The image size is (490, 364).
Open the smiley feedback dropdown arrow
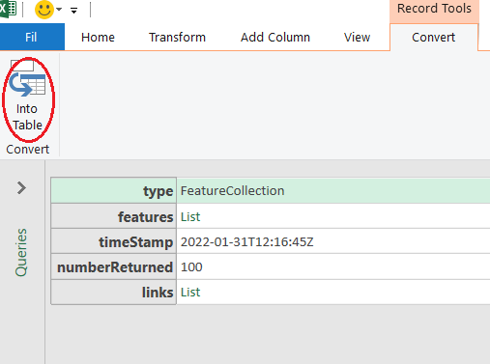click(59, 10)
